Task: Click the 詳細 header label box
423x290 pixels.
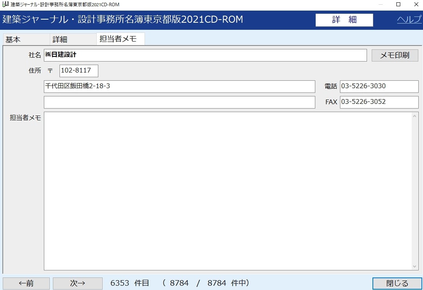Action: (x=344, y=20)
